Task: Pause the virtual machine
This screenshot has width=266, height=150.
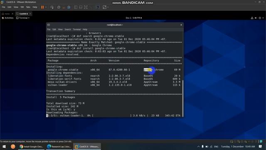Action: 42,7
